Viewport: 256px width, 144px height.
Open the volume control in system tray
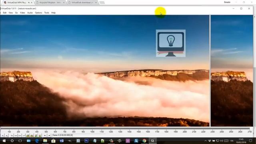(221, 141)
